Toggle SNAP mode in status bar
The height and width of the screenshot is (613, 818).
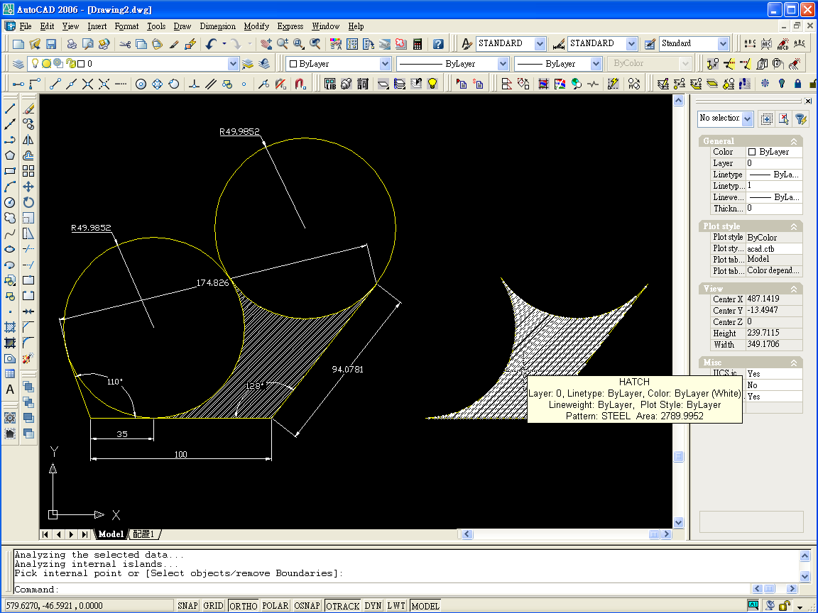pos(187,606)
